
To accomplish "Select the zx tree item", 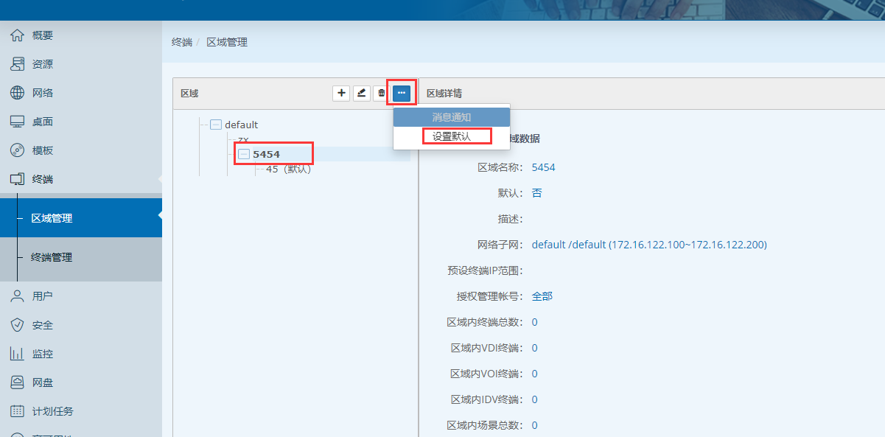I will (243, 139).
